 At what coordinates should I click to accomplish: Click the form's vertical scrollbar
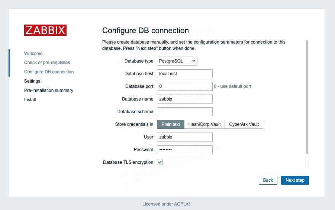307,97
